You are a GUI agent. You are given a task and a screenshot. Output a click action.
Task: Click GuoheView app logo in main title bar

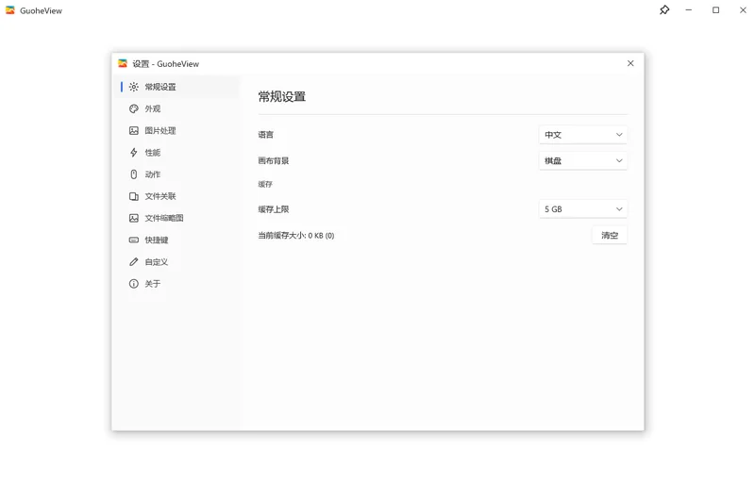click(10, 10)
